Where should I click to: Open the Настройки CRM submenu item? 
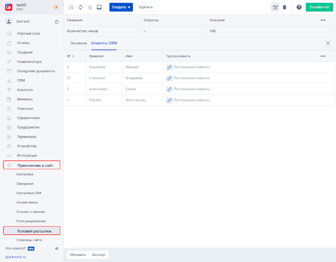pos(29,193)
